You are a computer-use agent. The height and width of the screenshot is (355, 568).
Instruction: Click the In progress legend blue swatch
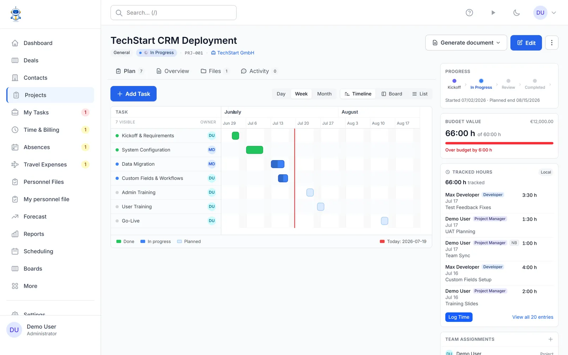143,241
